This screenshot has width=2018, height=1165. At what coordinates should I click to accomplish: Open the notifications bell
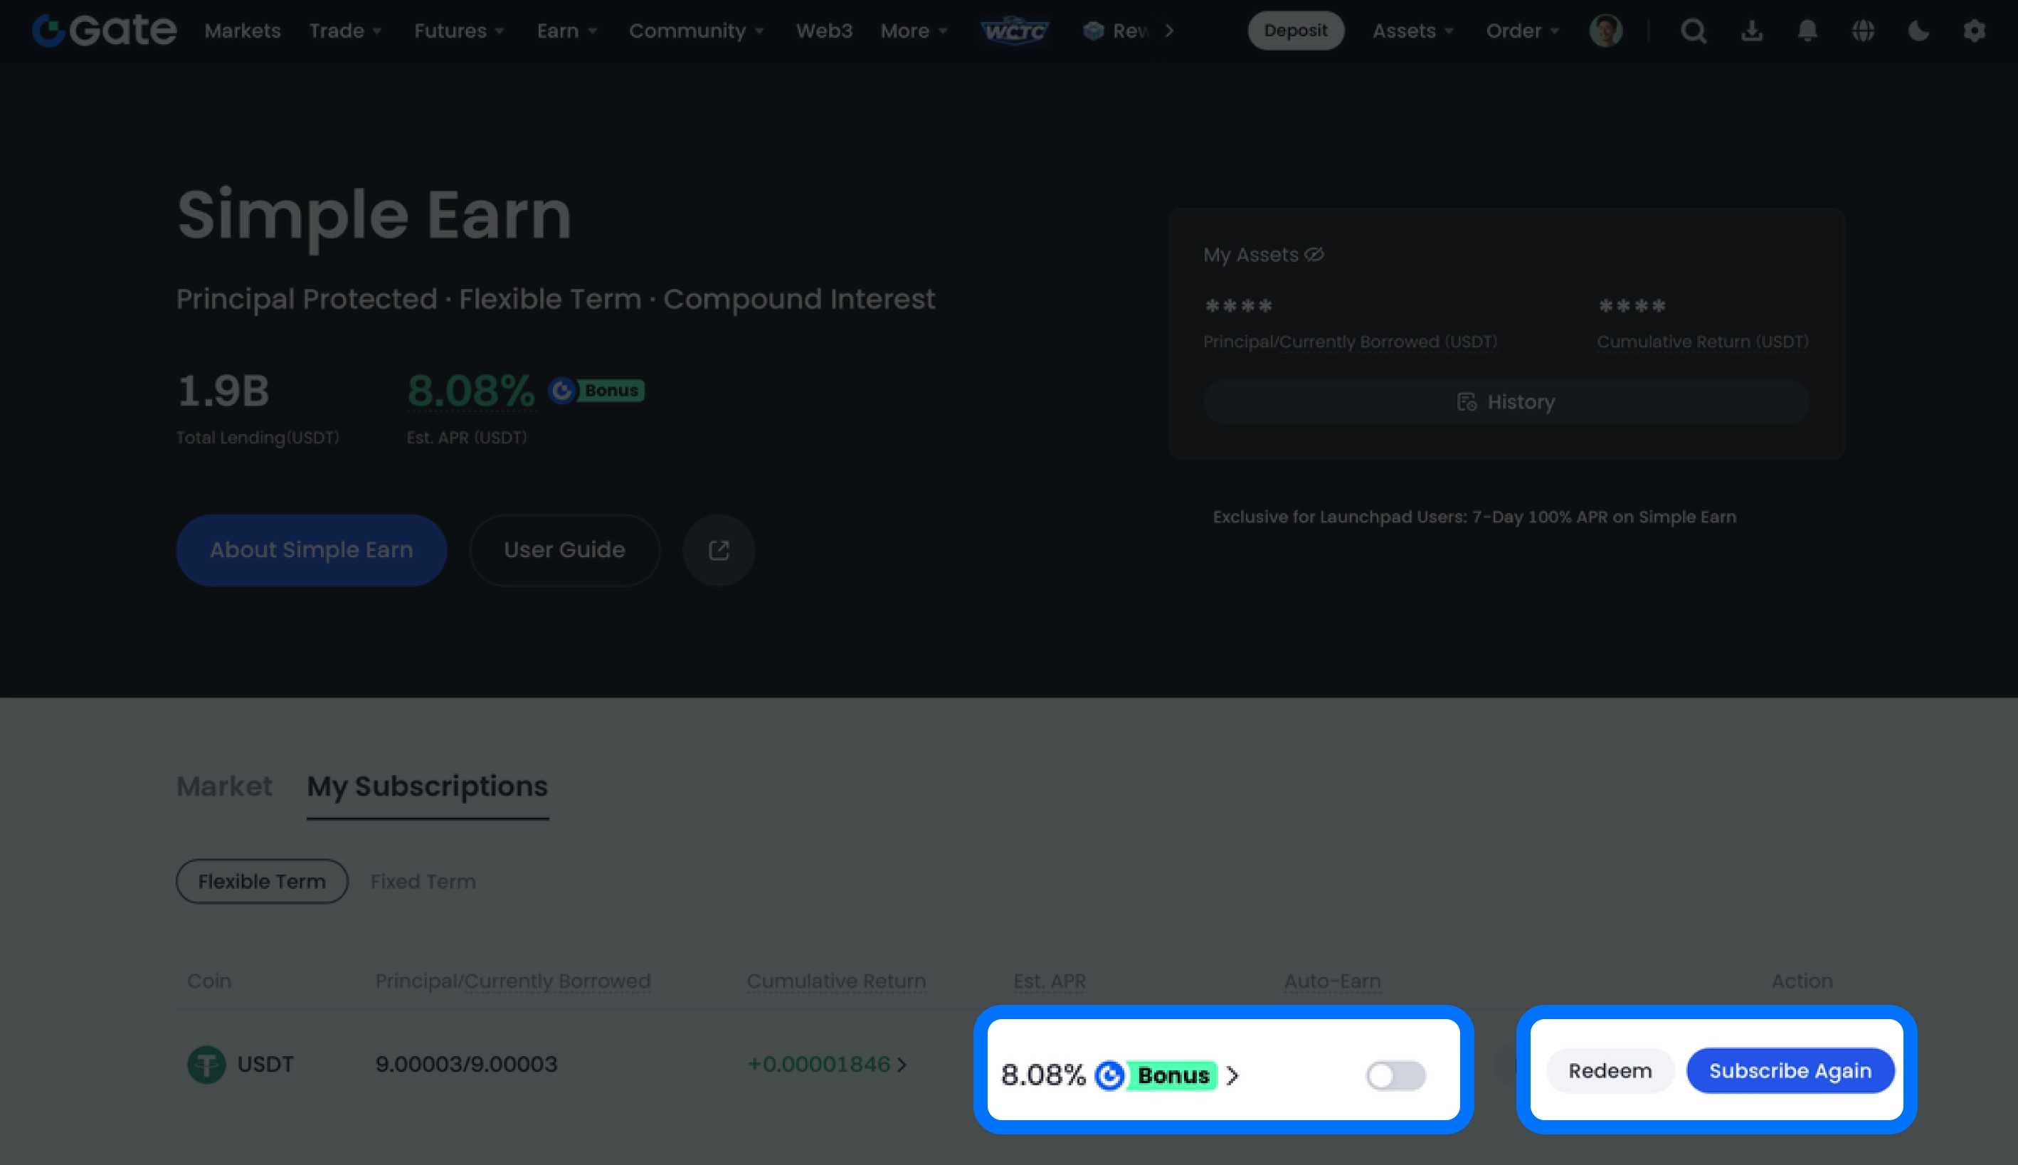pos(1807,31)
